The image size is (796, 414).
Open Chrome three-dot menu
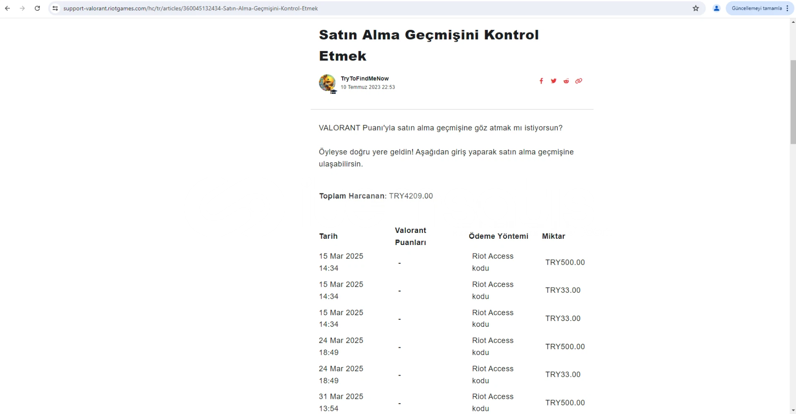787,8
